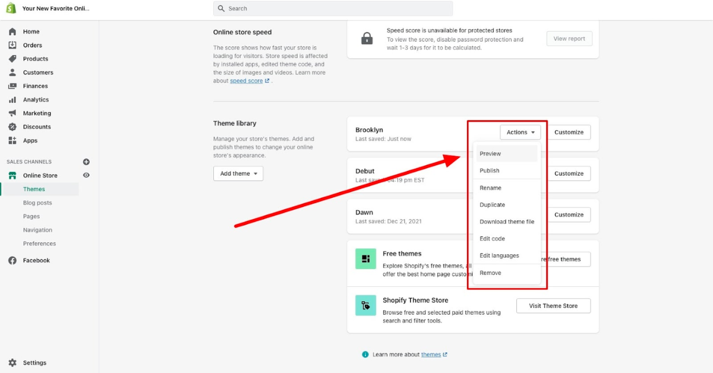Image resolution: width=713 pixels, height=373 pixels.
Task: Click the Facebook channel icon
Action: click(x=13, y=260)
